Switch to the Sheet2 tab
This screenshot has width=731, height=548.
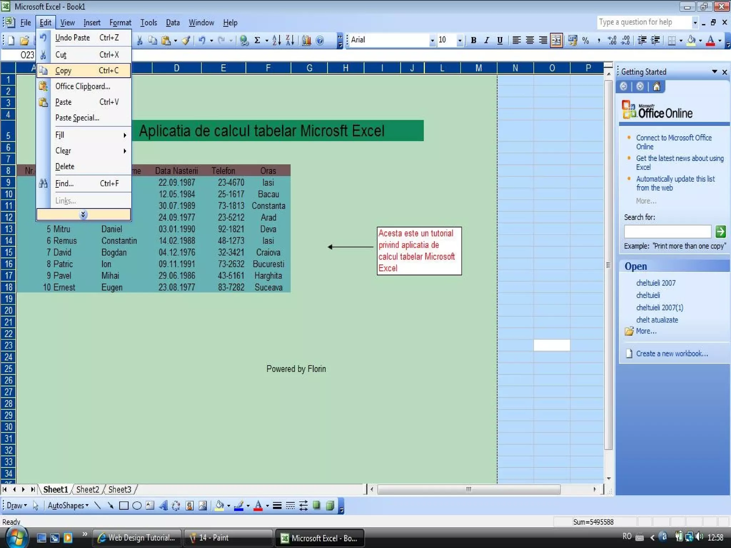click(87, 489)
